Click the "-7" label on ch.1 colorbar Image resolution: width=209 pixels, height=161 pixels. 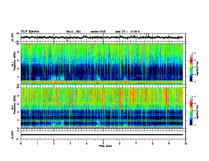(195, 82)
